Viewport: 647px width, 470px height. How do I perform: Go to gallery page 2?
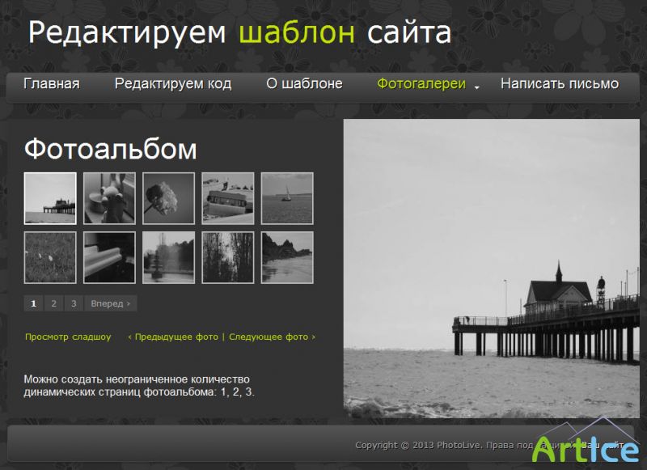click(53, 303)
